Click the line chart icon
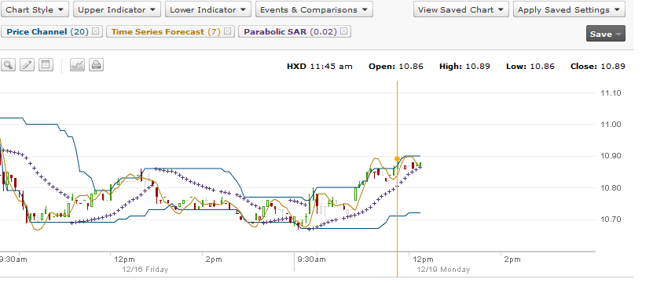The image size is (653, 283). click(77, 65)
